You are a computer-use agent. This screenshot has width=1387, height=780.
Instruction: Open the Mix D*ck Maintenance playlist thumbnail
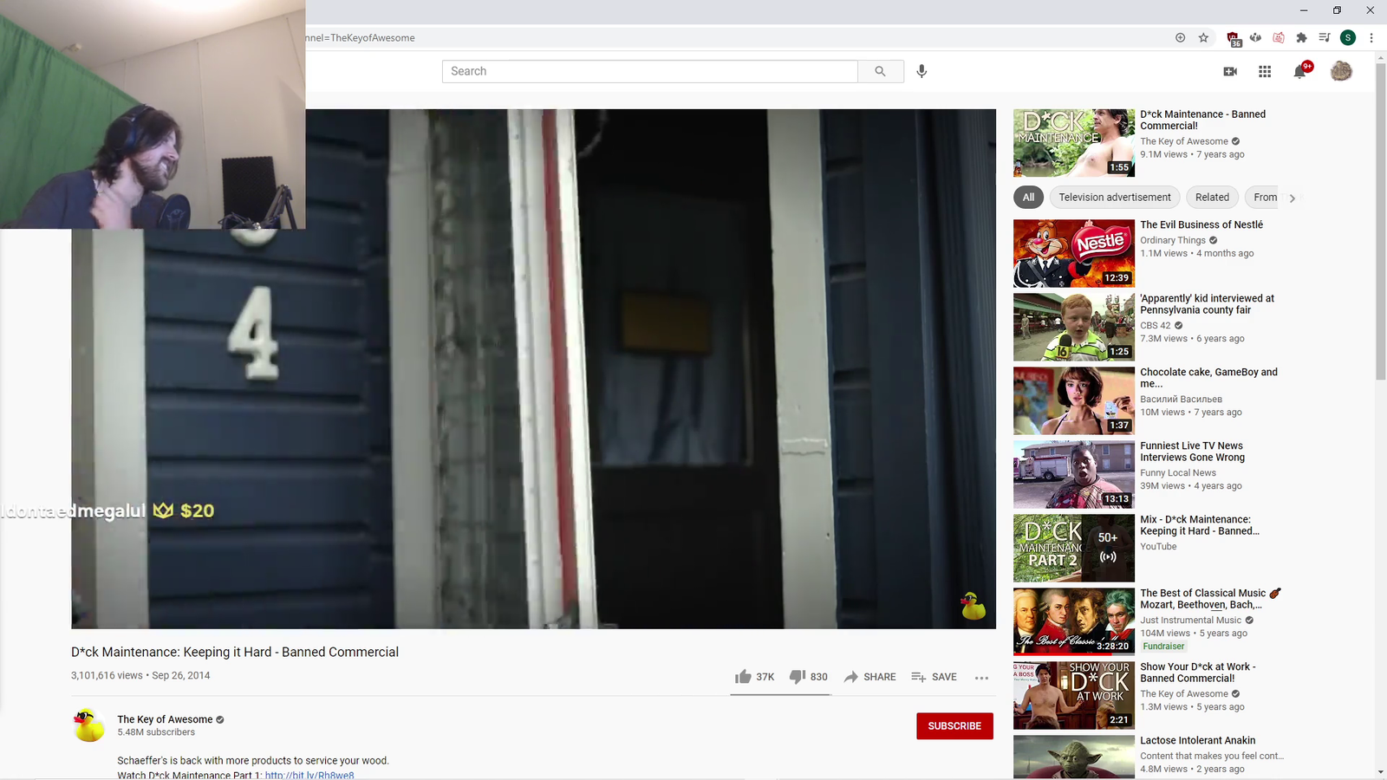coord(1074,548)
